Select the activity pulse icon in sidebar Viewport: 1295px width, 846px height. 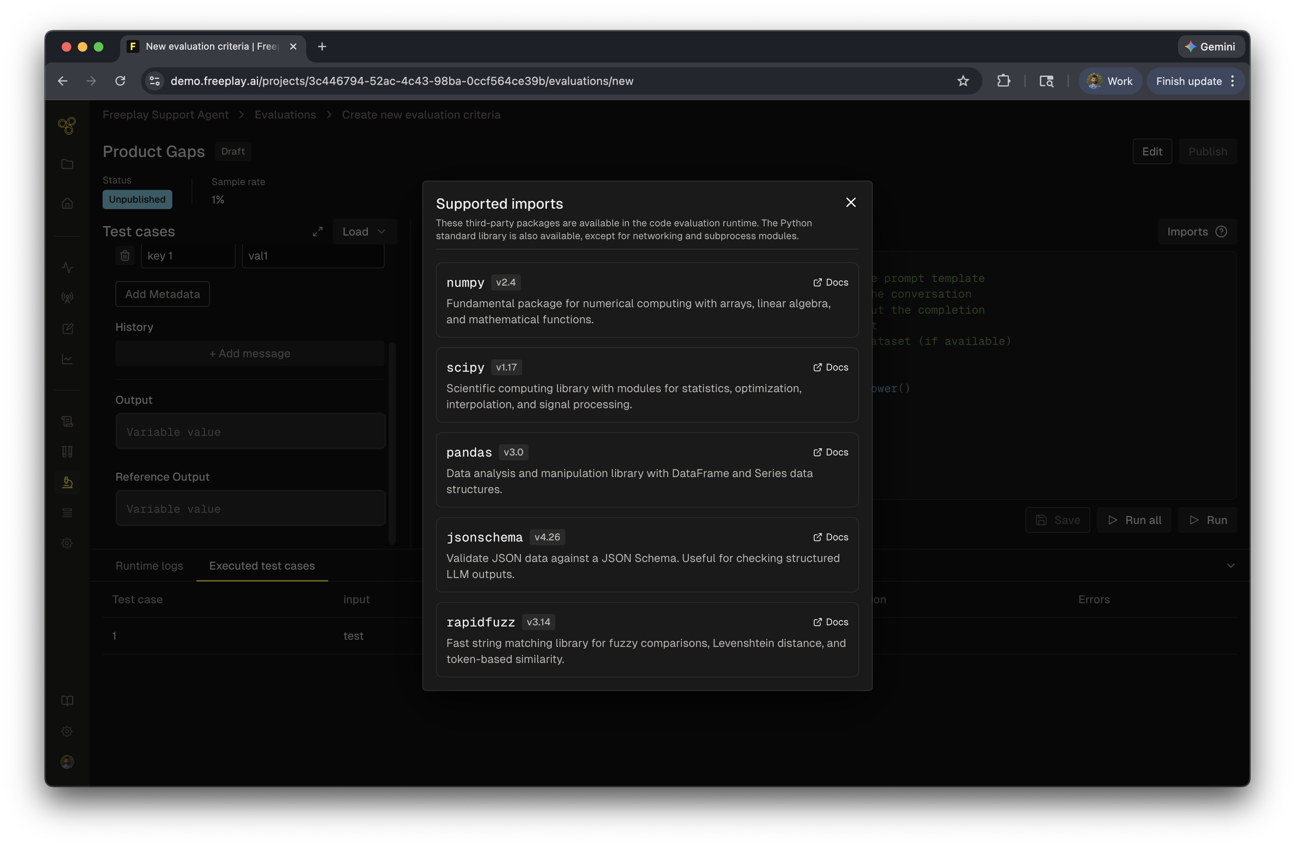67,267
